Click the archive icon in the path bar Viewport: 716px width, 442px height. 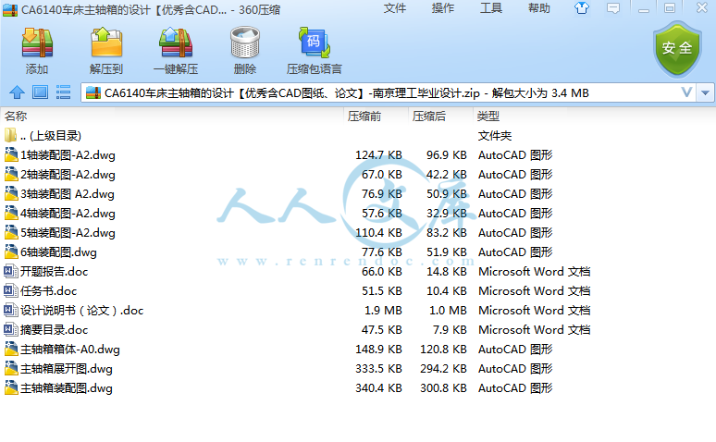point(93,92)
